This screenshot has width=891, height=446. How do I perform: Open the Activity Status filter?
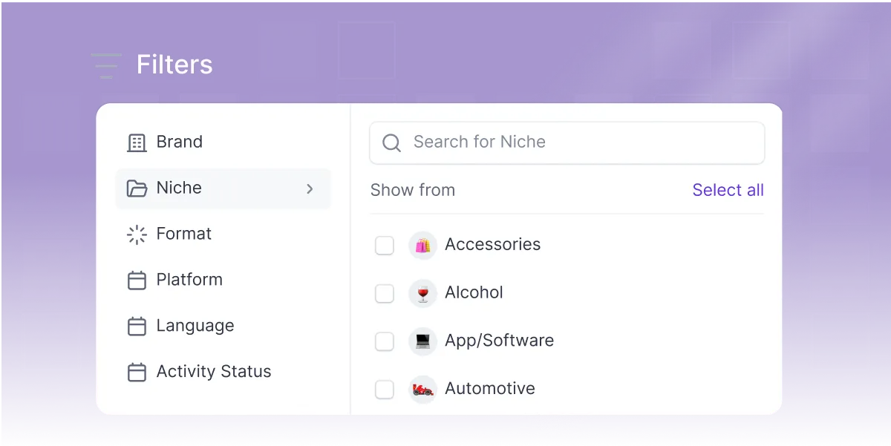tap(213, 372)
